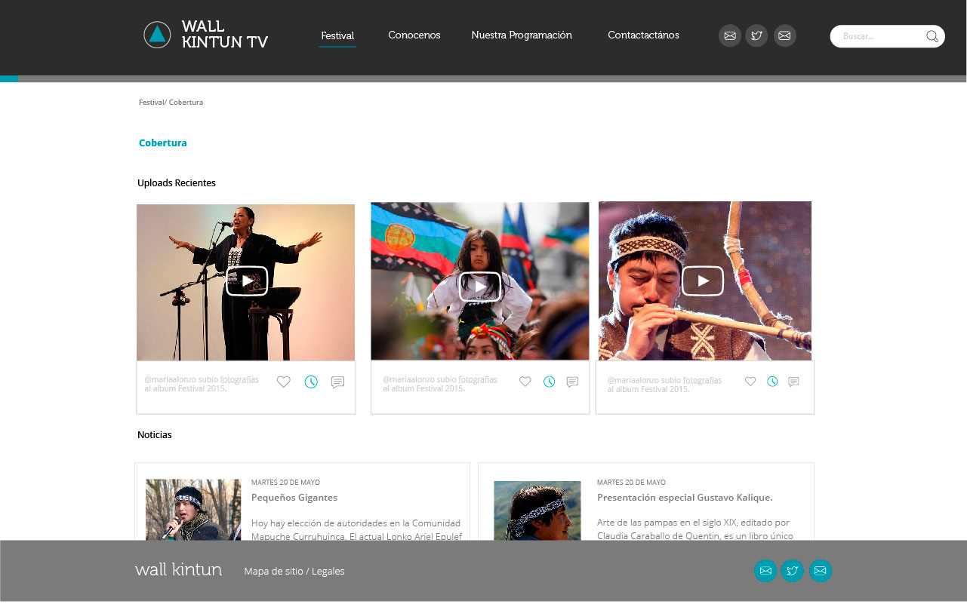Click the heart icon under flute player video

(x=750, y=382)
